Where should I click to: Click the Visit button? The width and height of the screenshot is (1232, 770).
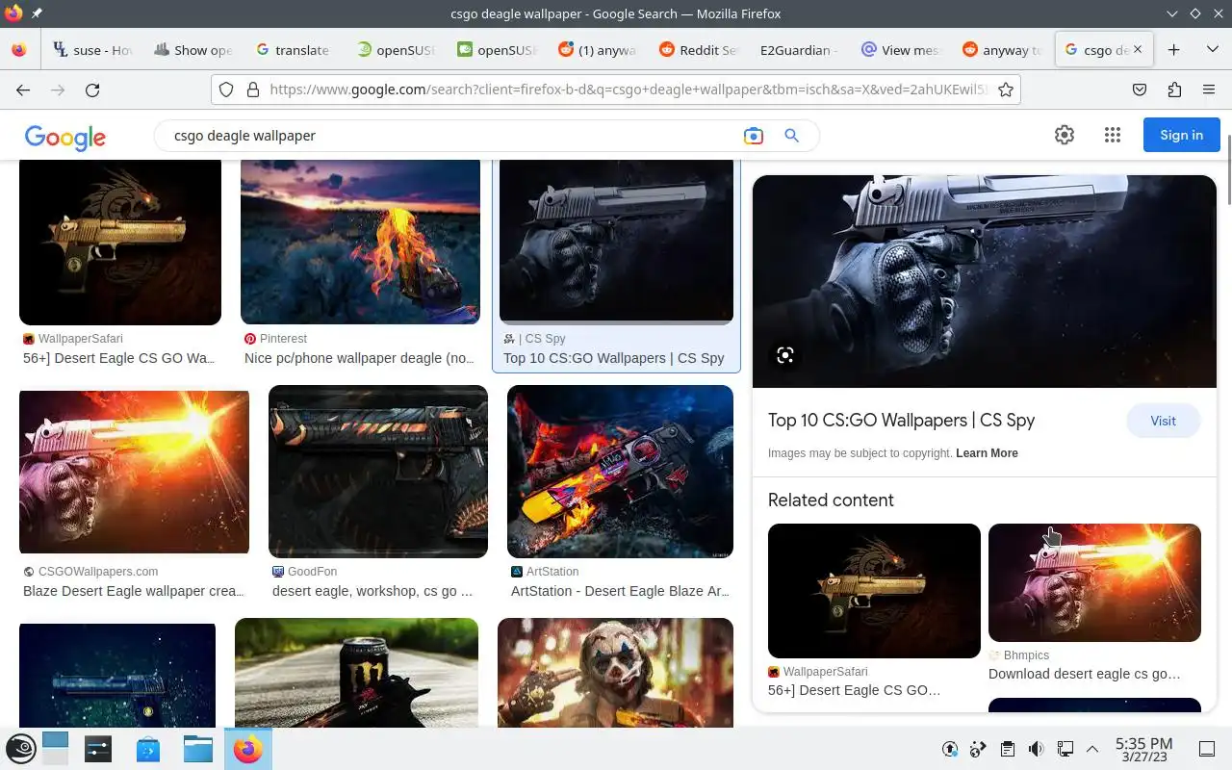1163,421
